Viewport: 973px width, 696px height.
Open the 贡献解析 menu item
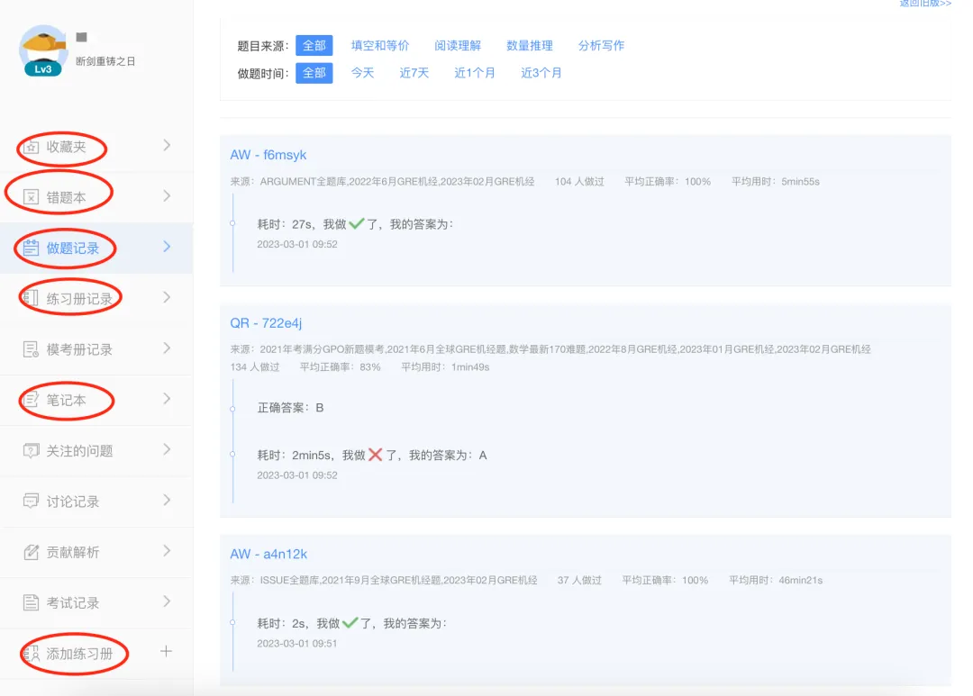click(73, 552)
